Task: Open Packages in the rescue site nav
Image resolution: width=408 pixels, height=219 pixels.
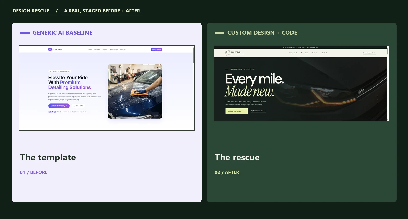Action: tap(315, 53)
